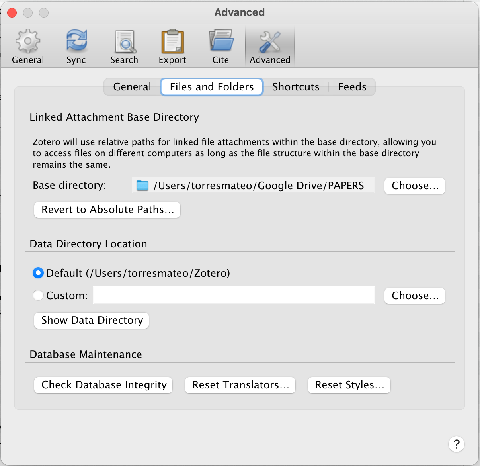Select the Custom data directory option
This screenshot has height=466, width=480.
pyautogui.click(x=38, y=296)
